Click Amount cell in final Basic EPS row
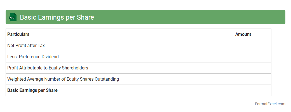Viewport: 291px width, 112px height. point(252,90)
